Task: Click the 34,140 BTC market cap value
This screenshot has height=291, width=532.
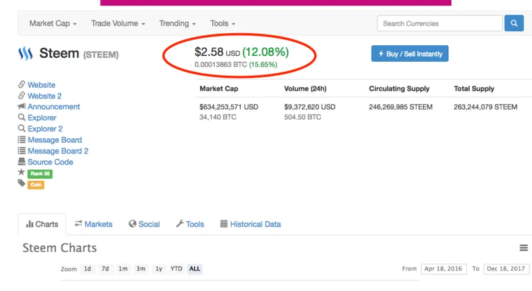Action: 218,117
